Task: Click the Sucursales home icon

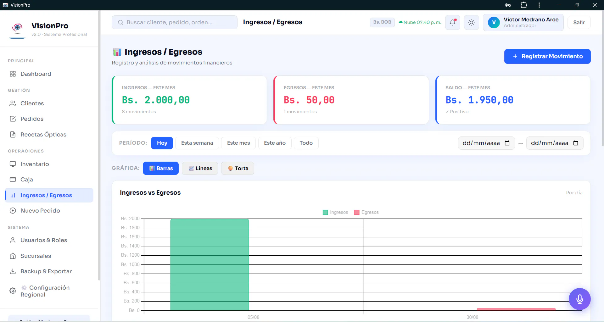Action: pyautogui.click(x=13, y=256)
